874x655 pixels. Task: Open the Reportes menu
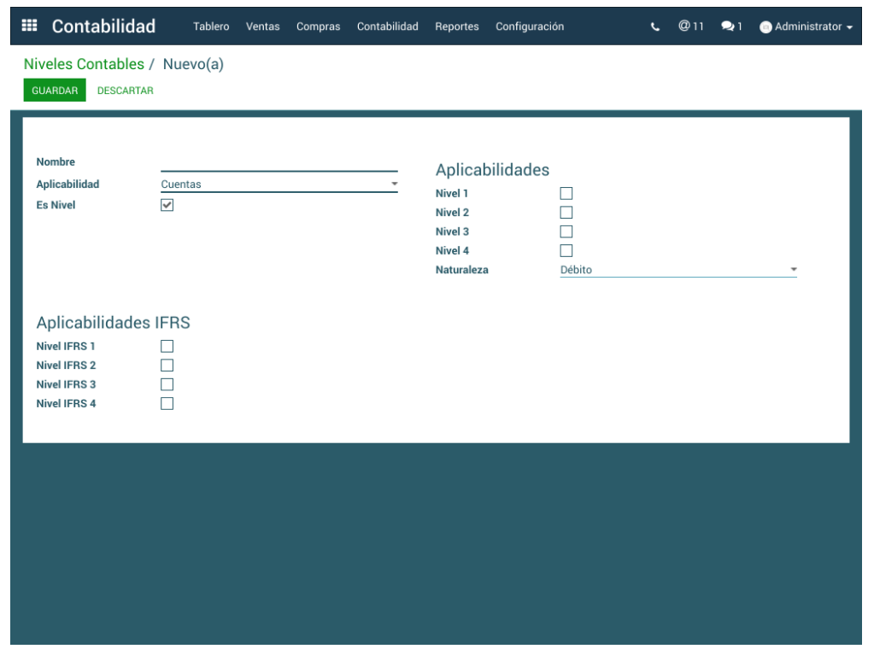click(x=456, y=26)
